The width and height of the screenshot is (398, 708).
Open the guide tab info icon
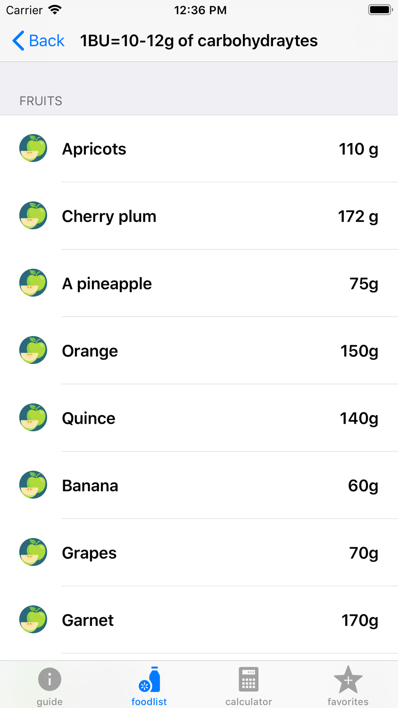[x=49, y=679]
